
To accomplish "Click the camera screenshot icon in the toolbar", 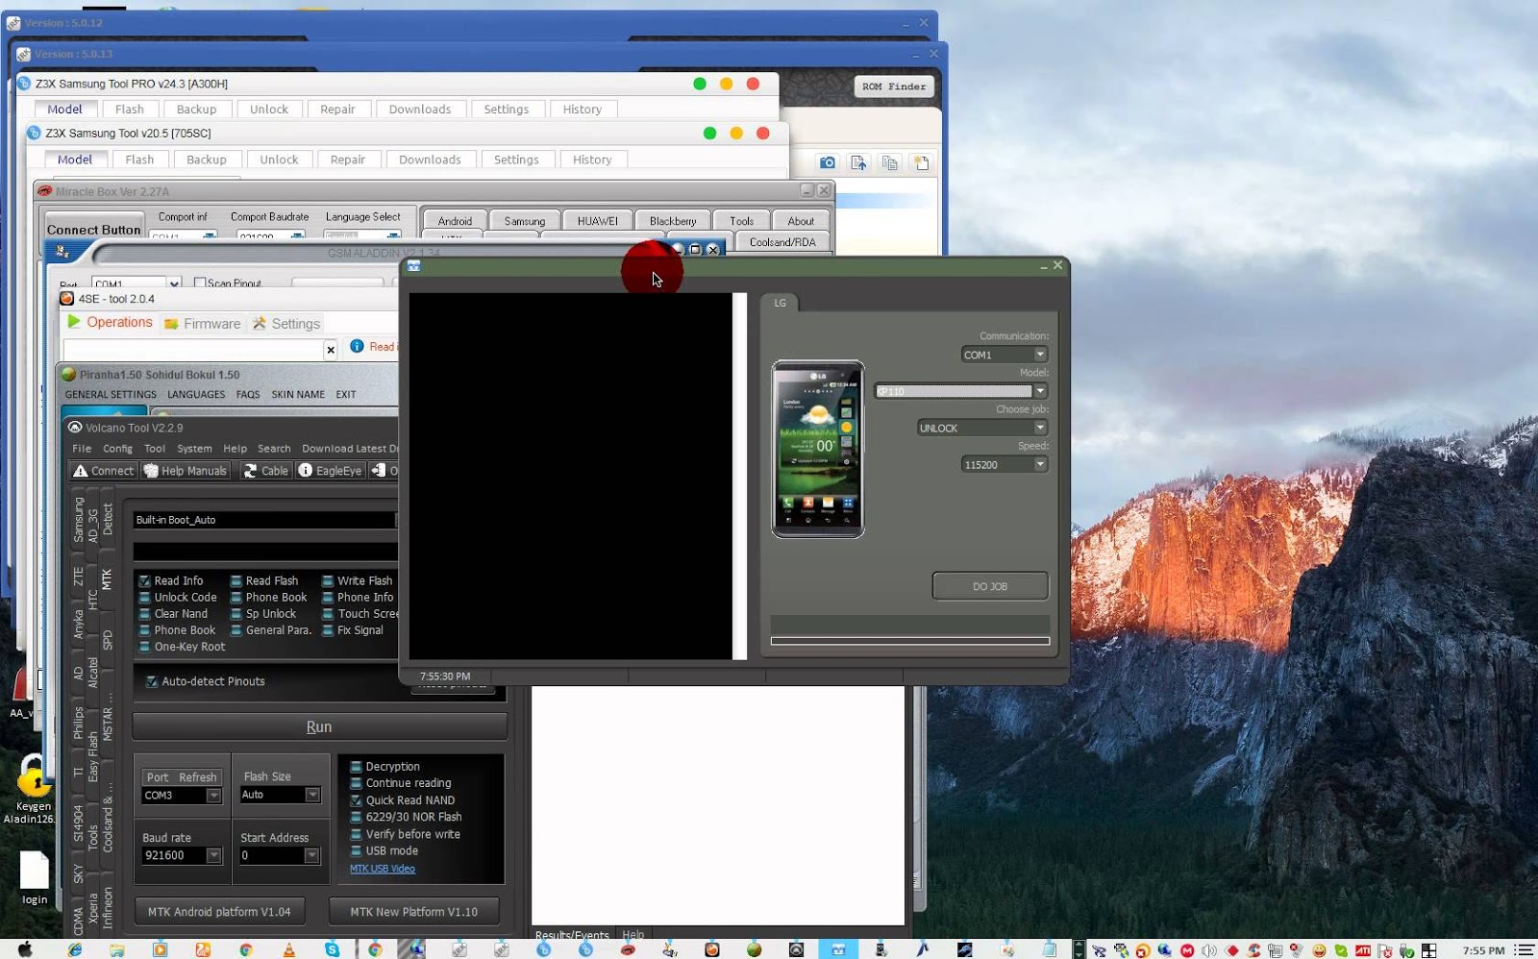I will click(x=827, y=162).
